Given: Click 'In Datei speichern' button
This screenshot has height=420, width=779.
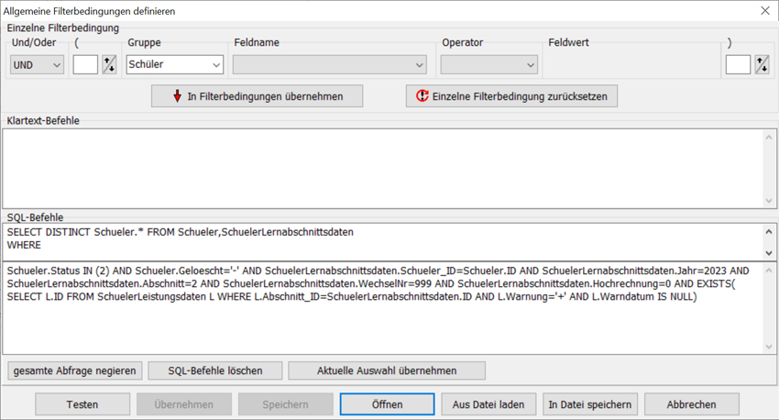Looking at the screenshot, I should tap(590, 404).
